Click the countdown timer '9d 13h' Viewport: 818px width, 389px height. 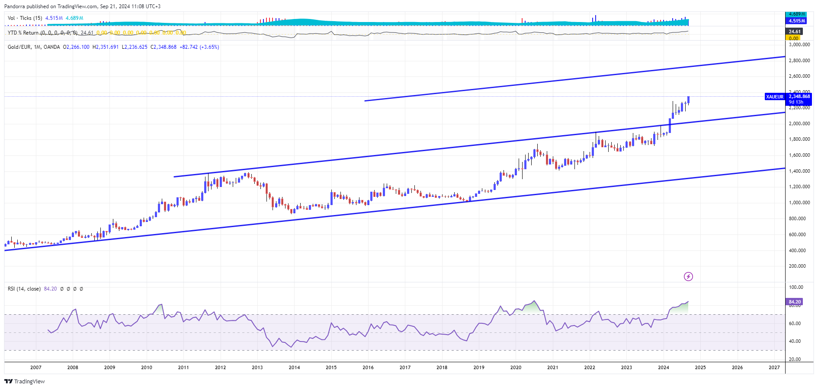(x=796, y=102)
